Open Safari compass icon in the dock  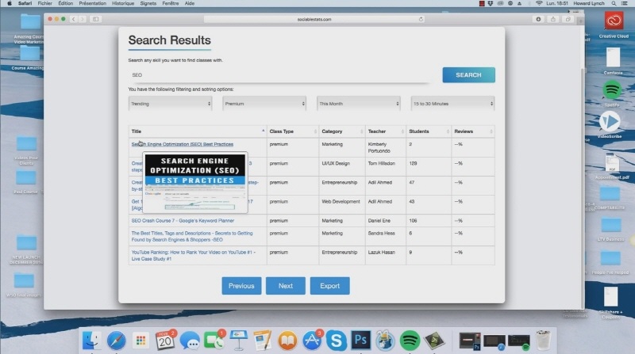116,341
